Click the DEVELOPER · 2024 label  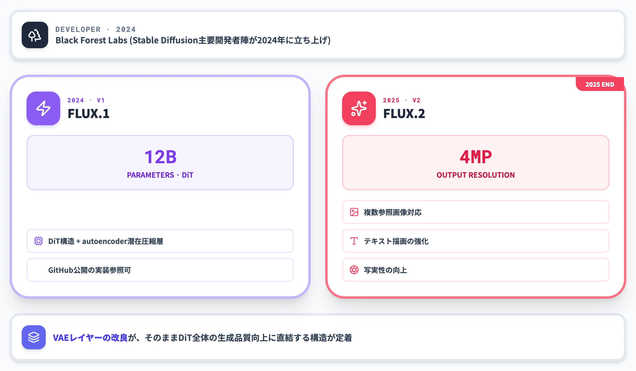point(96,29)
